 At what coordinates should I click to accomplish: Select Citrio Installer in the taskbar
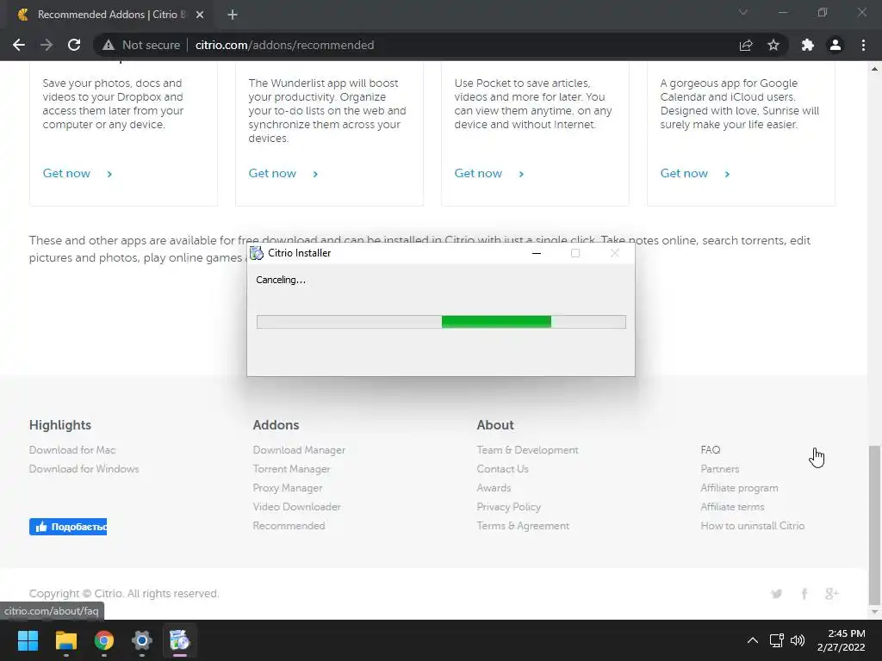[x=179, y=640]
